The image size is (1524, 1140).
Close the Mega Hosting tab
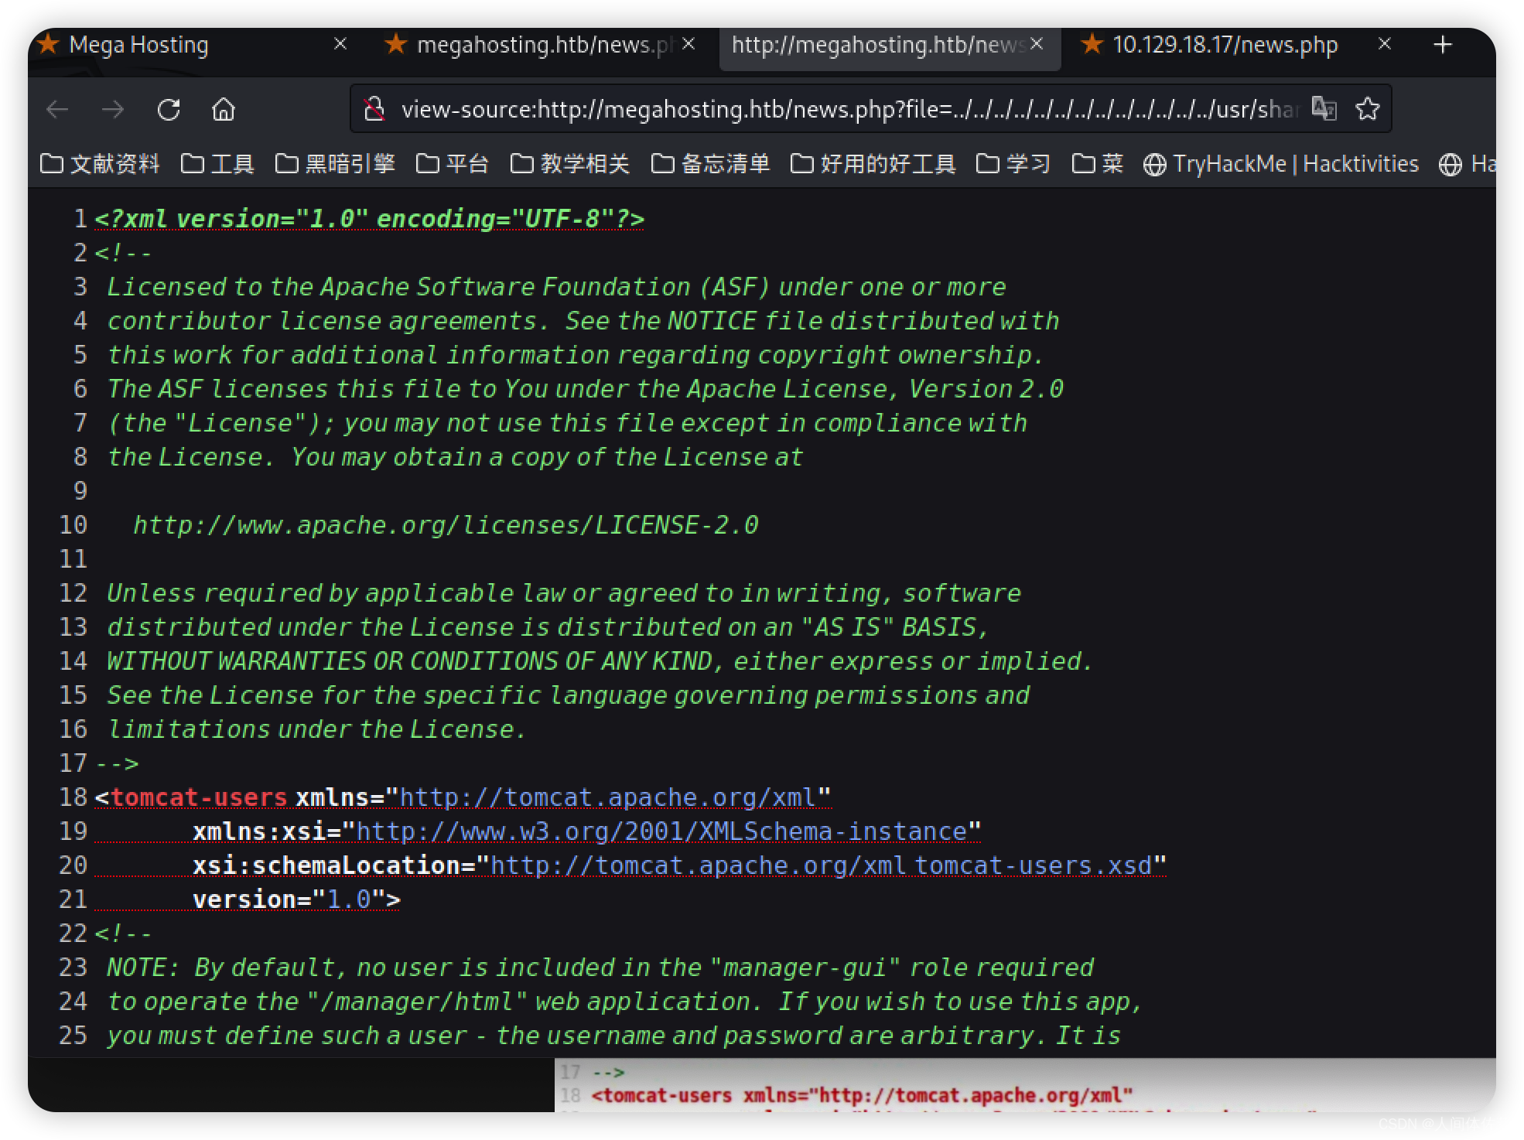coord(340,44)
